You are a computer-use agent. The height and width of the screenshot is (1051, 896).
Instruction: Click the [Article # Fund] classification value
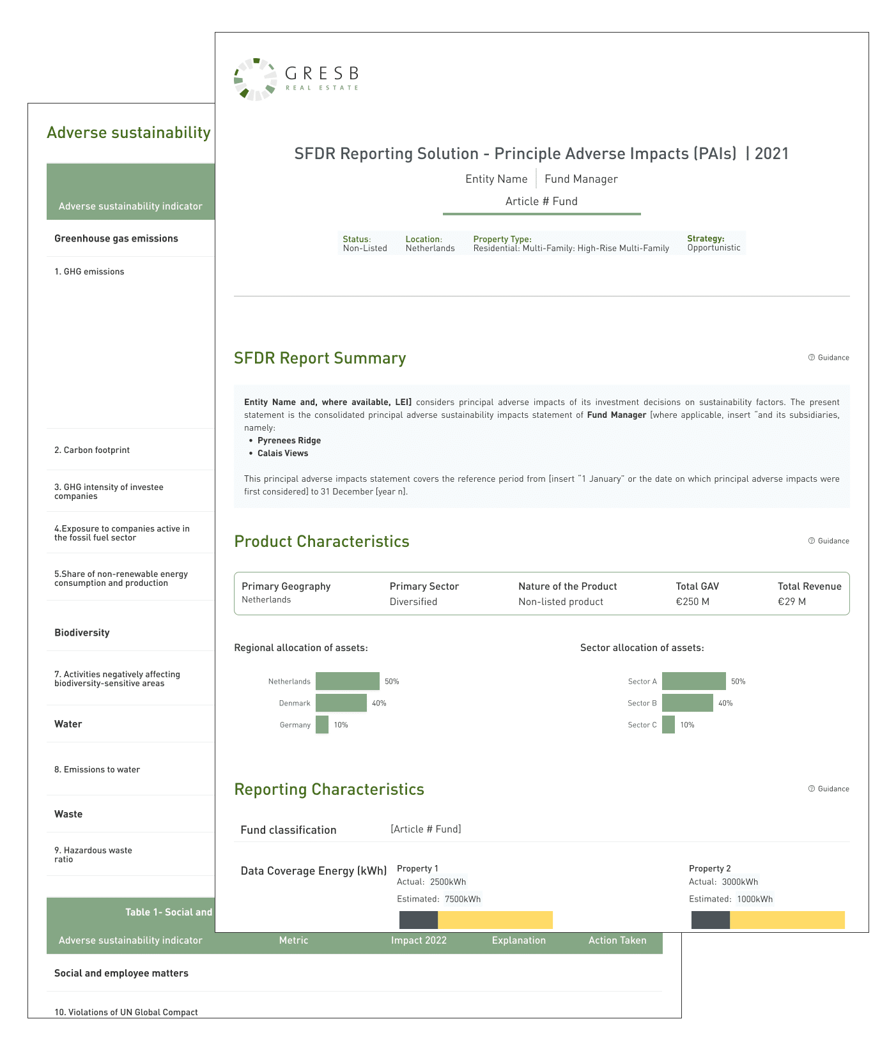coord(426,829)
